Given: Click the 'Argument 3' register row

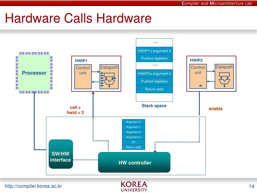Looking at the screenshot, I should click(x=134, y=137).
